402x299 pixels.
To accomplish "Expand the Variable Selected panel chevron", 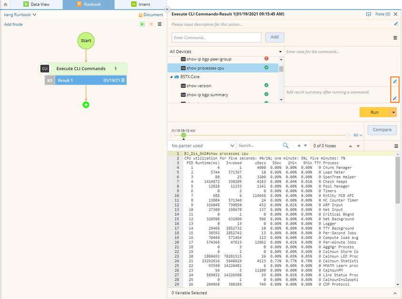I will (395, 293).
